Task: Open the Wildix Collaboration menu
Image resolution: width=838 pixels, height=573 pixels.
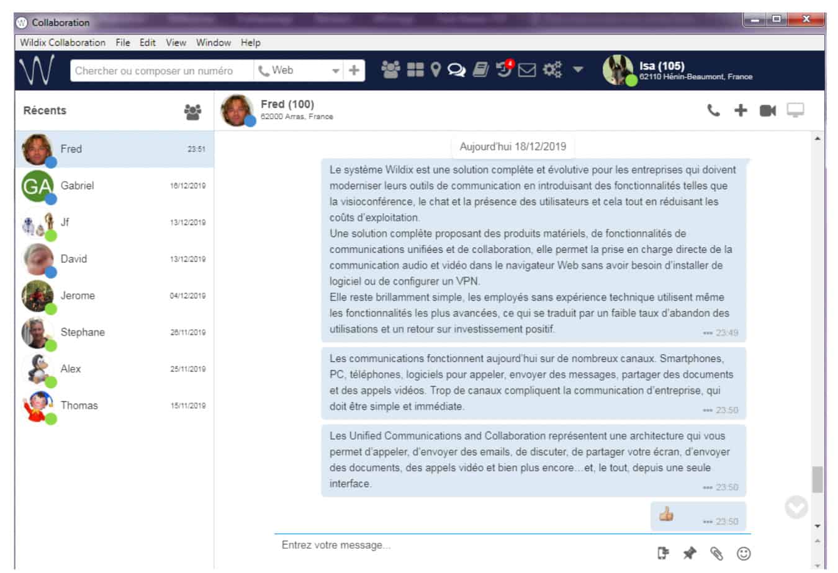Action: (x=63, y=42)
